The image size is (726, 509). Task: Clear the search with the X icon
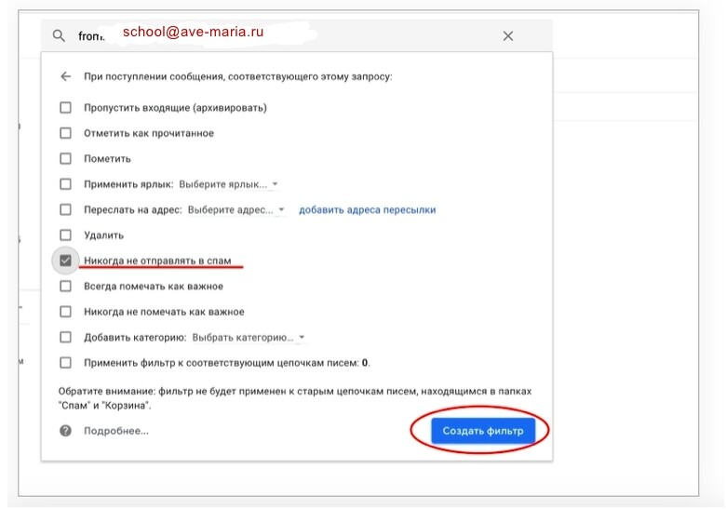point(508,36)
